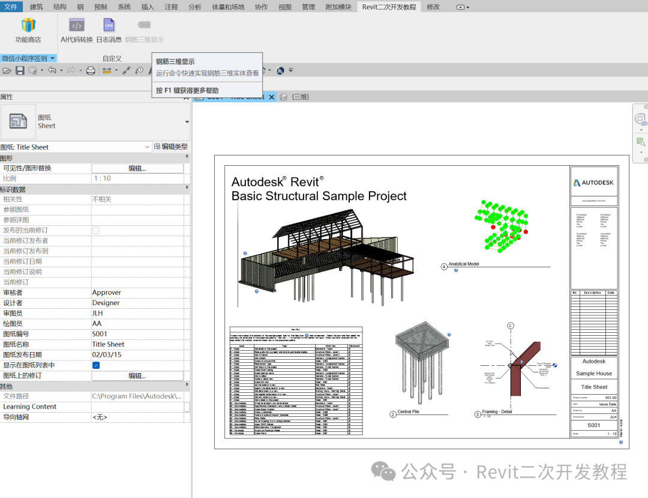Viewport: 648px width, 498px height.
Task: Open the 文件 file menu
Action: coord(11,7)
